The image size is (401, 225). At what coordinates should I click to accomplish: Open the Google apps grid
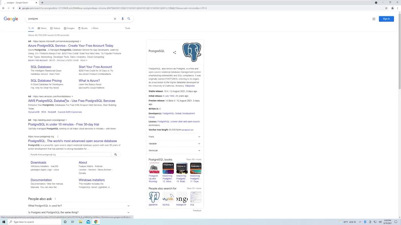coord(374,19)
